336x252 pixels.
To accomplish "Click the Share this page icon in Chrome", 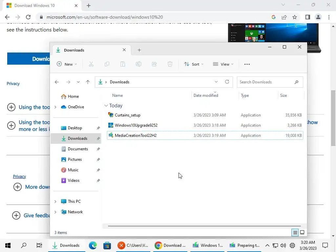I will tap(284, 17).
